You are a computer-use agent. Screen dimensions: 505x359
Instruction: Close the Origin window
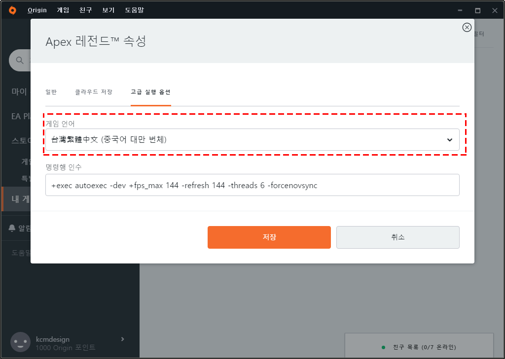click(x=495, y=11)
